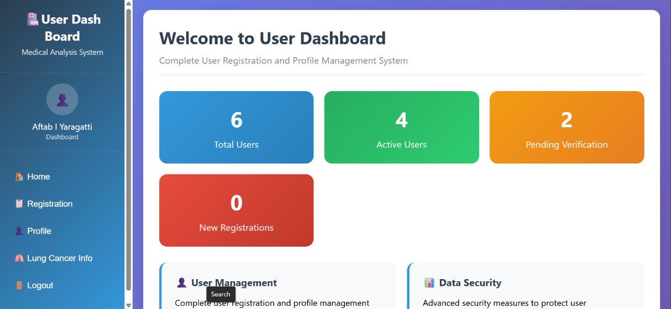Screen dimensions: 671x309
Task: Go to the Registration page
Action: coord(50,204)
